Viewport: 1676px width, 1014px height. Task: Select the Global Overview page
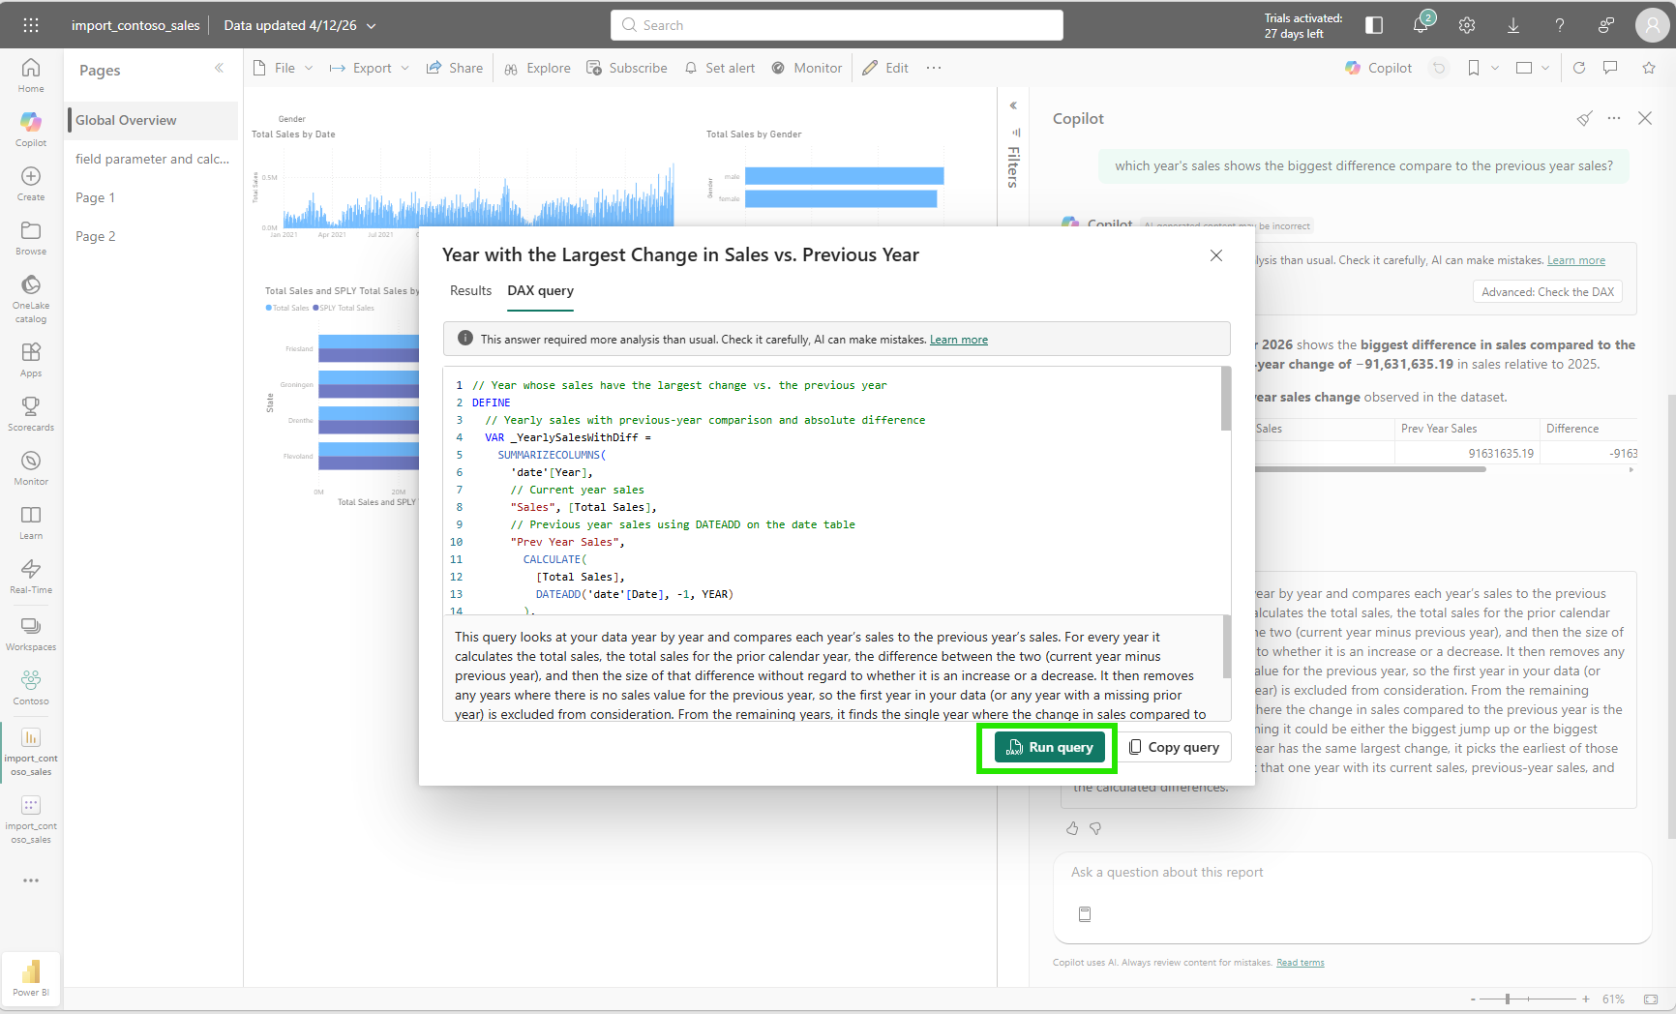[152, 120]
